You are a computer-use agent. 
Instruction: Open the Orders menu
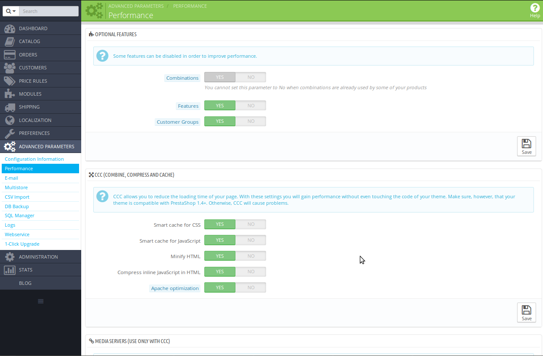[x=40, y=55]
